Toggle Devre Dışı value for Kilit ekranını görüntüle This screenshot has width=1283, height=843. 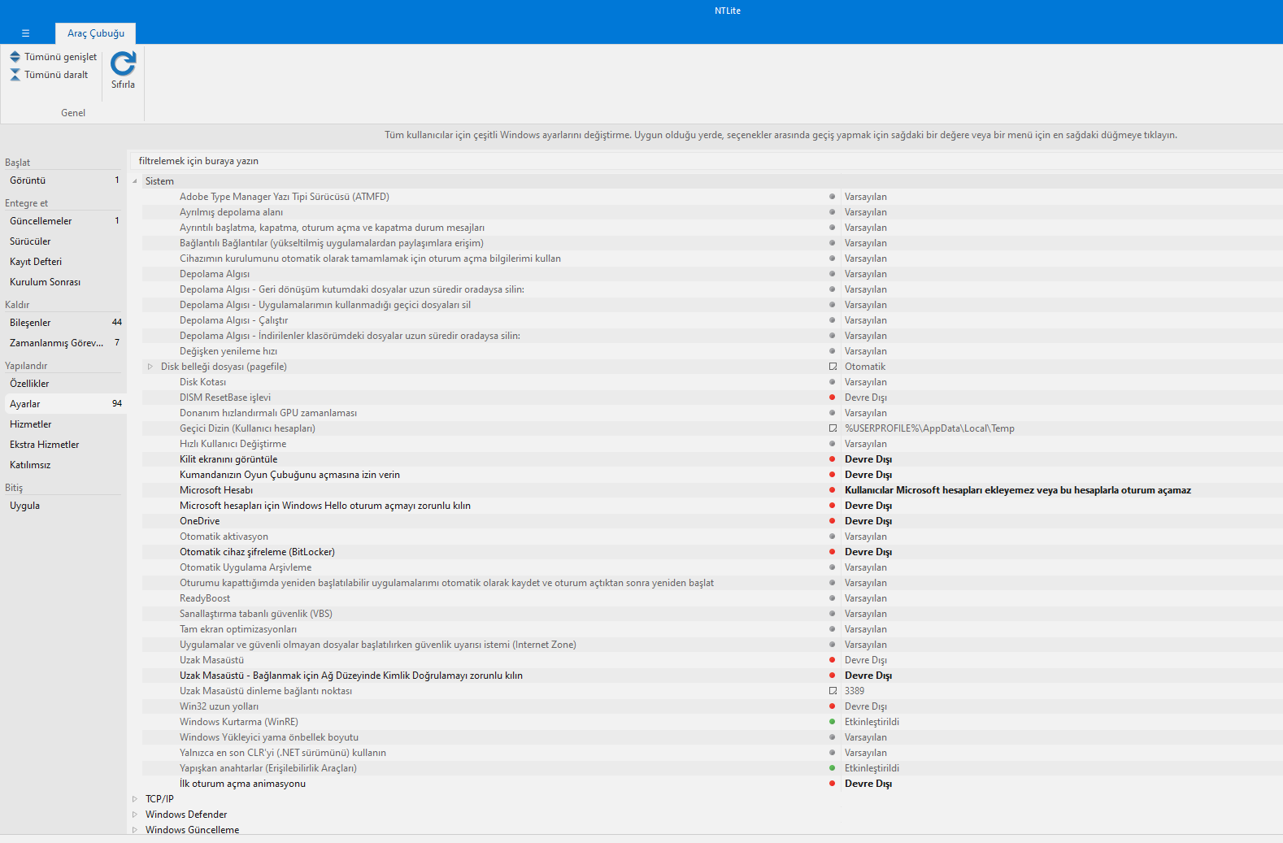(x=868, y=459)
